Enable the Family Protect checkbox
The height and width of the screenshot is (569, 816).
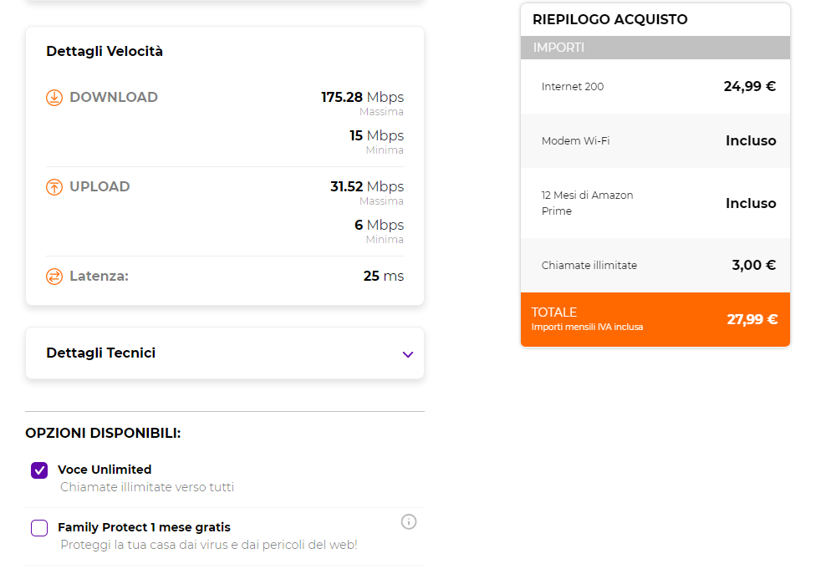pyautogui.click(x=39, y=528)
